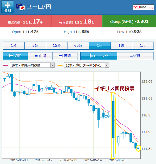This screenshot has width=156, height=164.
Task: Switch to the 1月 timeframe tab
Action: pos(143,45)
